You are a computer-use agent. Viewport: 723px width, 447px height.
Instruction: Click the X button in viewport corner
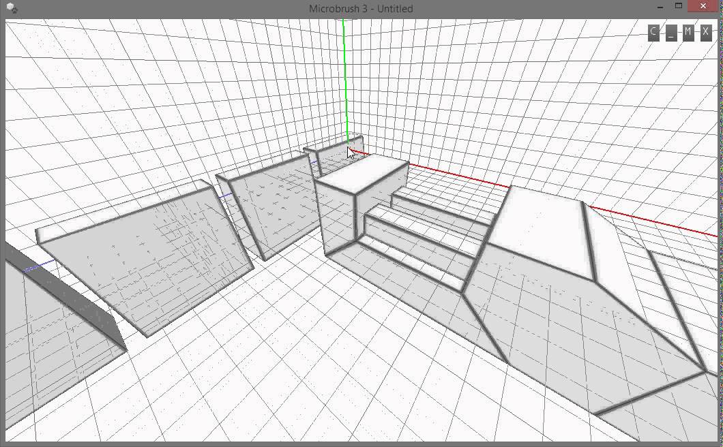(706, 32)
